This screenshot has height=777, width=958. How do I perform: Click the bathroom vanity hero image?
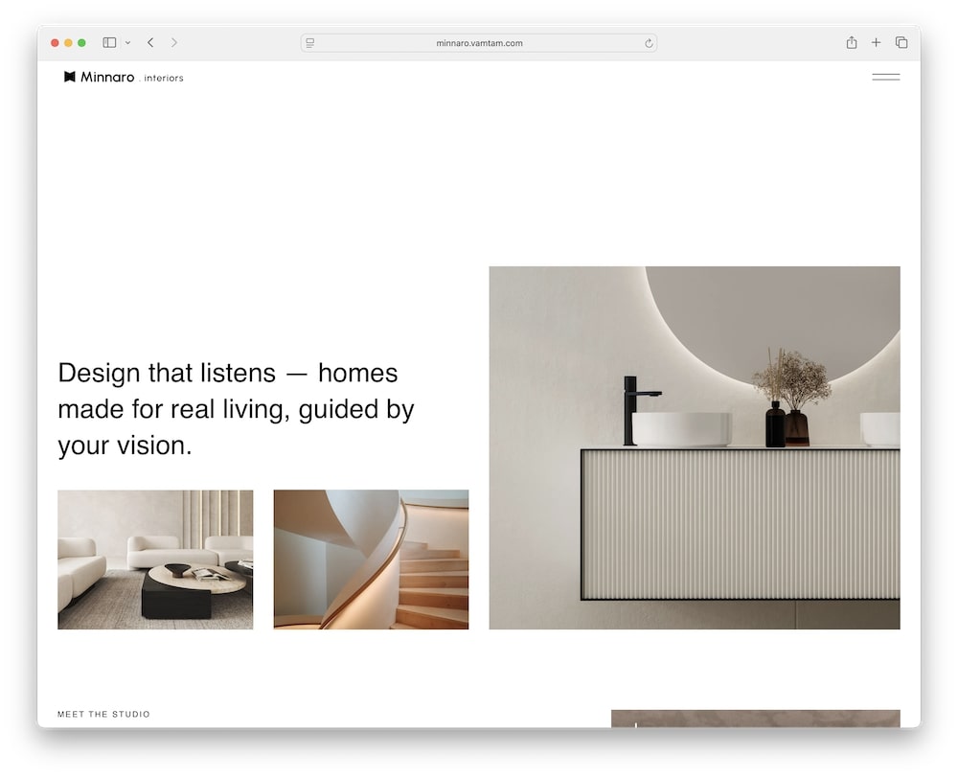(694, 447)
